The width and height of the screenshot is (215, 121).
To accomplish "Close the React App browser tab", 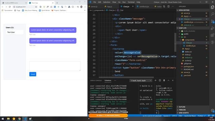I will (x=53, y=3).
